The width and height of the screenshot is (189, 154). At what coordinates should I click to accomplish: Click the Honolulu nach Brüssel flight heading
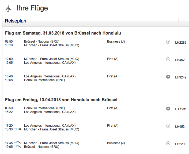tap(61, 100)
